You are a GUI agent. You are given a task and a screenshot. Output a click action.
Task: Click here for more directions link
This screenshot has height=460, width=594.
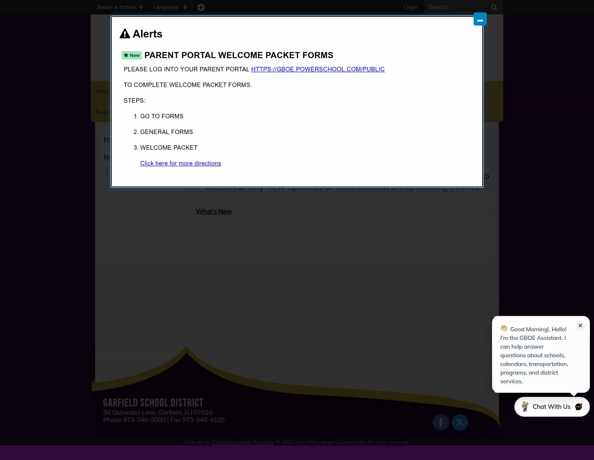tap(181, 163)
